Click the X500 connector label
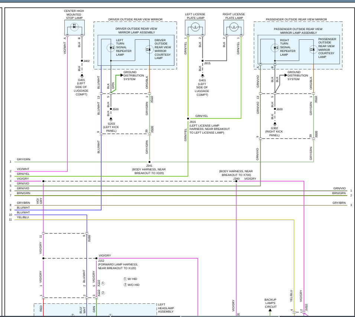This screenshot has height=317, width=355. coord(152,129)
